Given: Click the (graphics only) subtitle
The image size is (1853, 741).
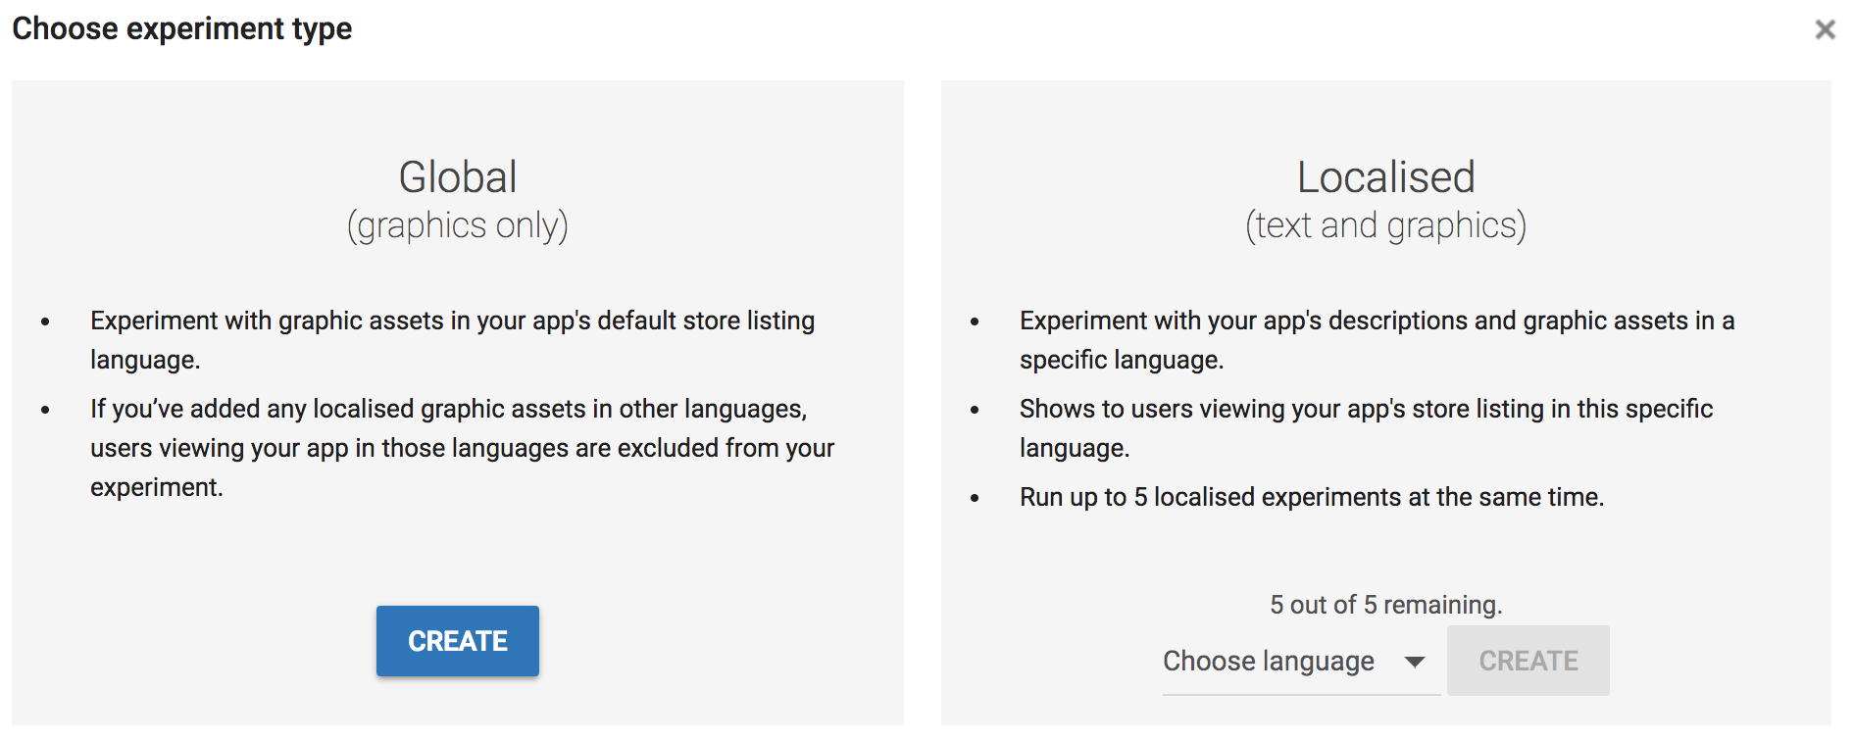Looking at the screenshot, I should [x=458, y=226].
